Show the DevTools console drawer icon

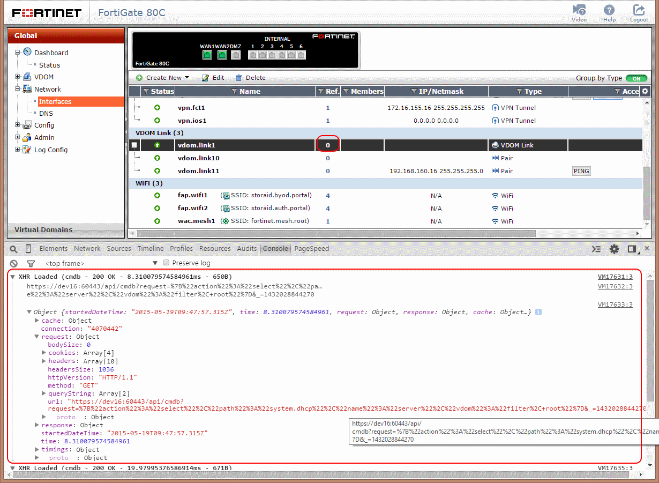[596, 249]
